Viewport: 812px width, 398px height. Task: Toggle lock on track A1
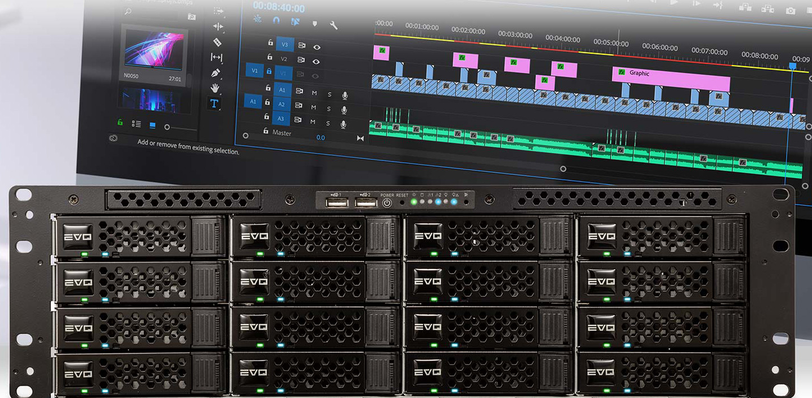tap(268, 88)
